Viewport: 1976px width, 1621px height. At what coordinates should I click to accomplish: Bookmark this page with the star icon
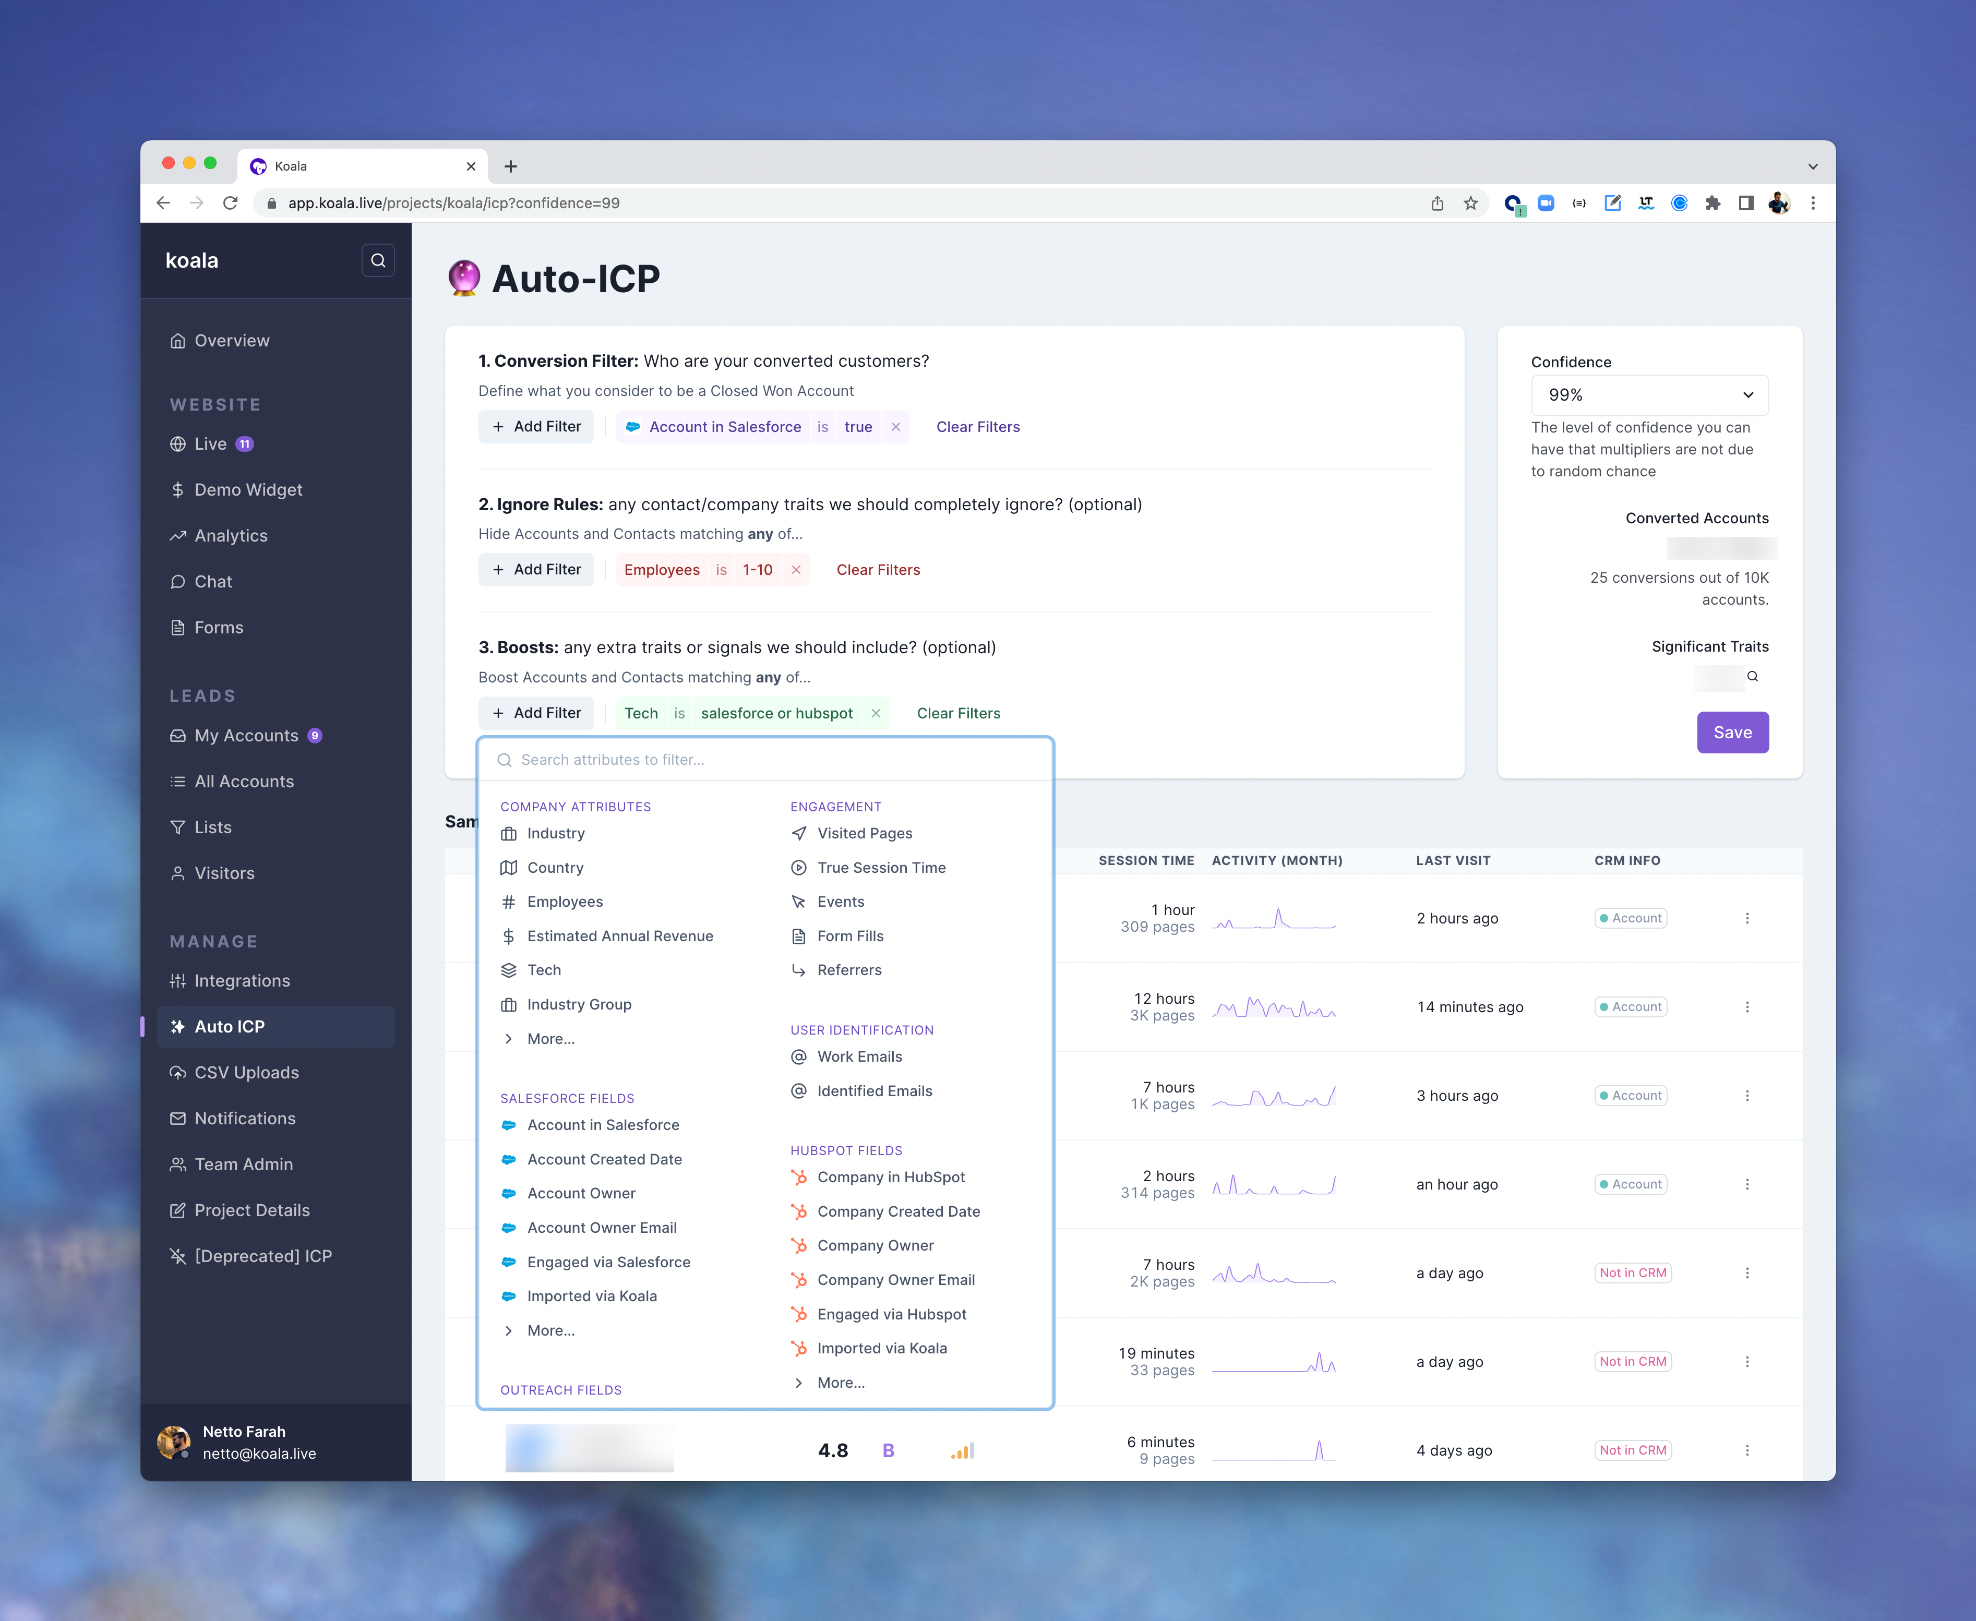coord(1471,203)
